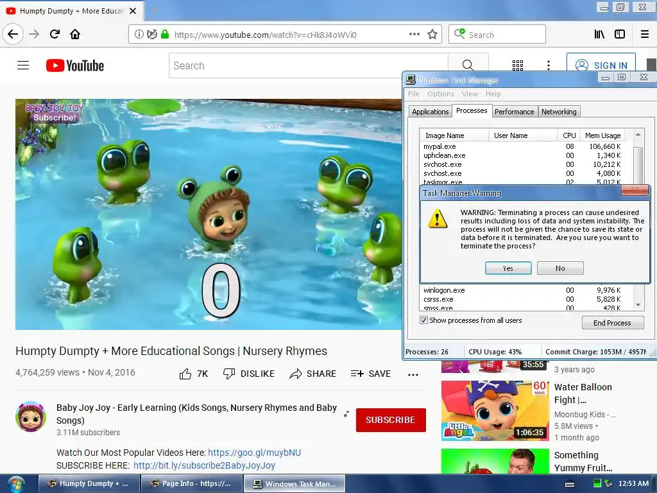657x493 pixels.
Task: Open bit.ly/subscribe2BabyJoyJoy link
Action: pos(205,465)
